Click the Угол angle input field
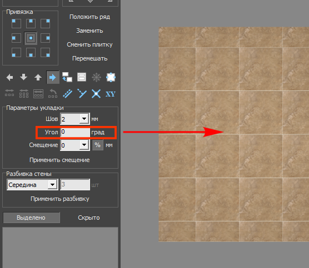The height and width of the screenshot is (268, 309). [x=75, y=132]
